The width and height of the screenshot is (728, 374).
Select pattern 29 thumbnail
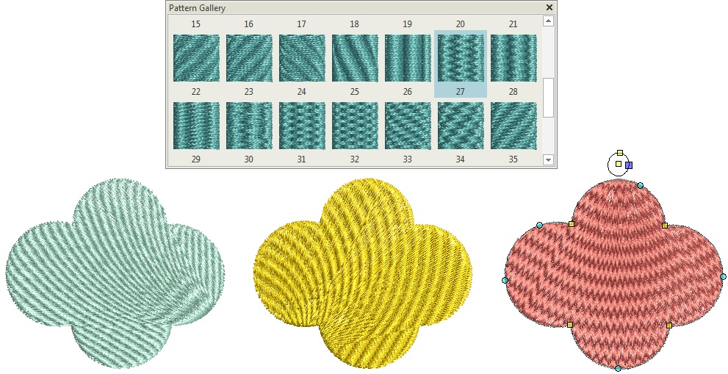196,125
